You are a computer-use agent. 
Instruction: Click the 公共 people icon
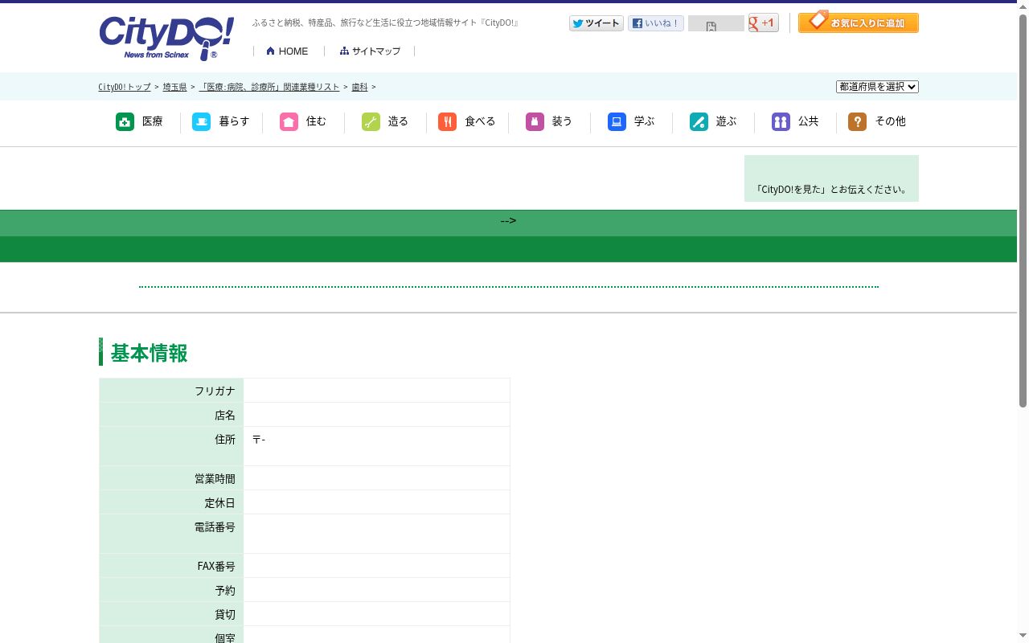(x=781, y=121)
